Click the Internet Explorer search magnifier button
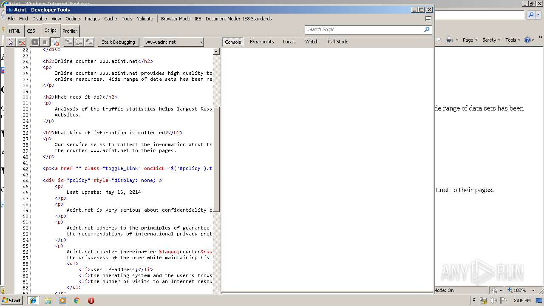 [x=531, y=15]
